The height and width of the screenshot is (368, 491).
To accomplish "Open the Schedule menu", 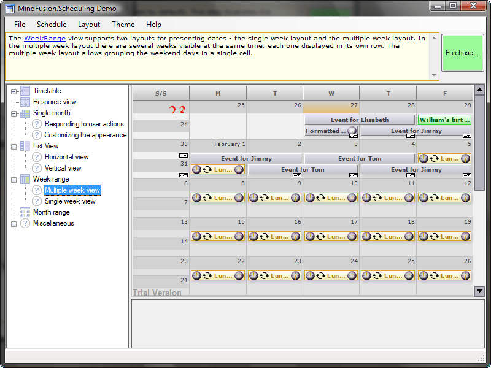I will click(x=52, y=25).
